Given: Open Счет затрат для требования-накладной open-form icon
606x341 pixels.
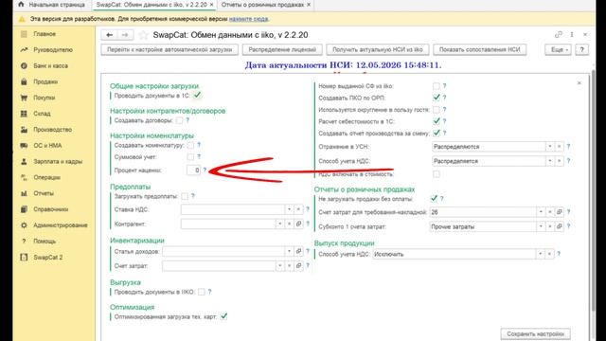Looking at the screenshot, I should tap(560, 211).
